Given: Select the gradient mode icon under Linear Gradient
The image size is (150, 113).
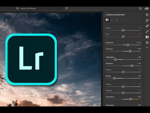Looking at the screenshot, I should [x=107, y=20].
